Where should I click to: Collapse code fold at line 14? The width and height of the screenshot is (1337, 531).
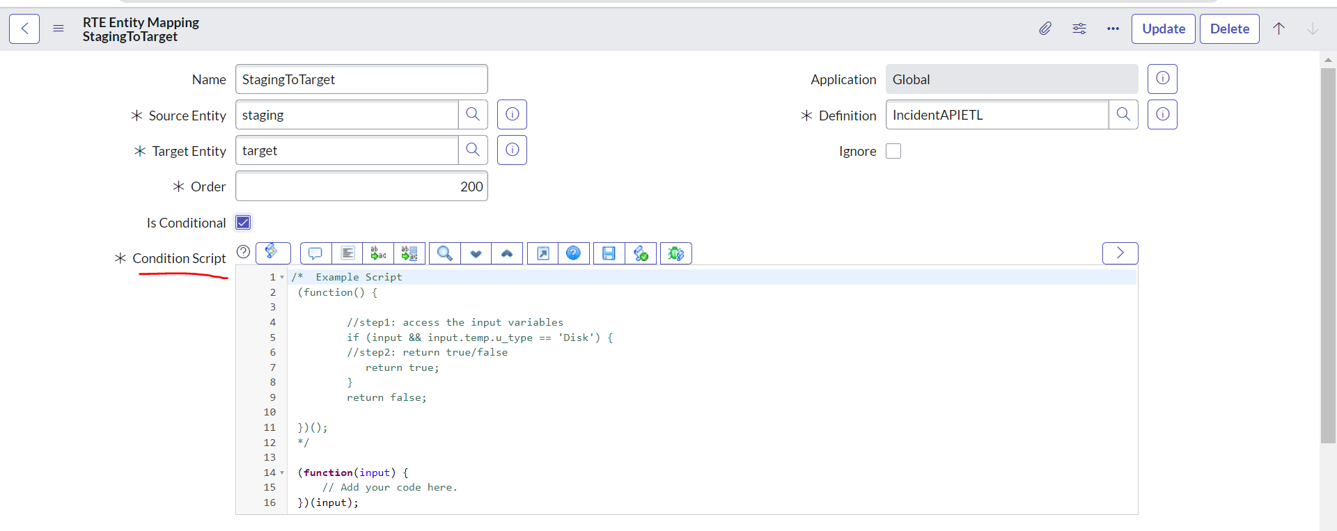coord(282,473)
